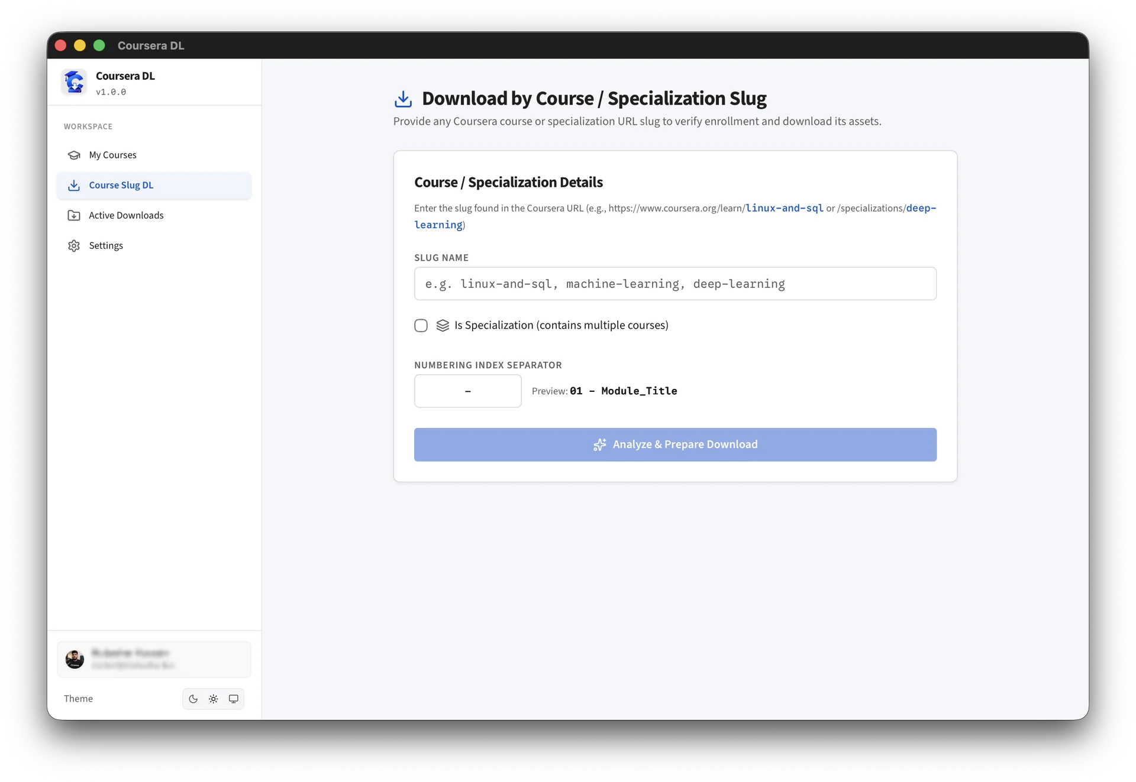This screenshot has height=782, width=1136.
Task: Click the download arrow icon beside Course Slug DL
Action: 74,185
